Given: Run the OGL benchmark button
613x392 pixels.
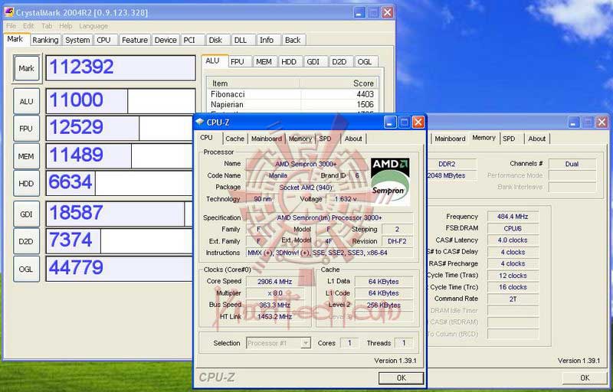Looking at the screenshot, I should click(x=26, y=269).
